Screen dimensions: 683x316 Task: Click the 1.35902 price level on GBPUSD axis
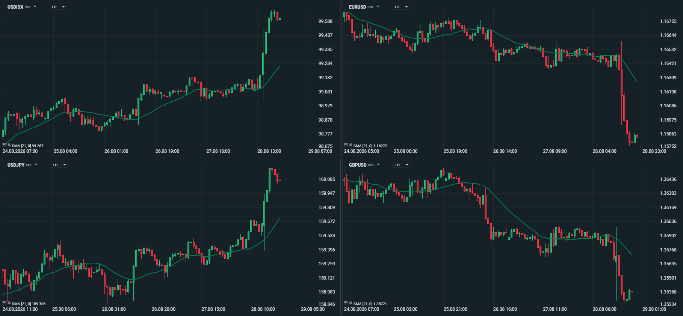point(668,236)
